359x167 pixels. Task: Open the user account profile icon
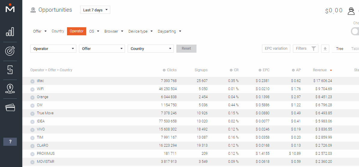point(351,11)
